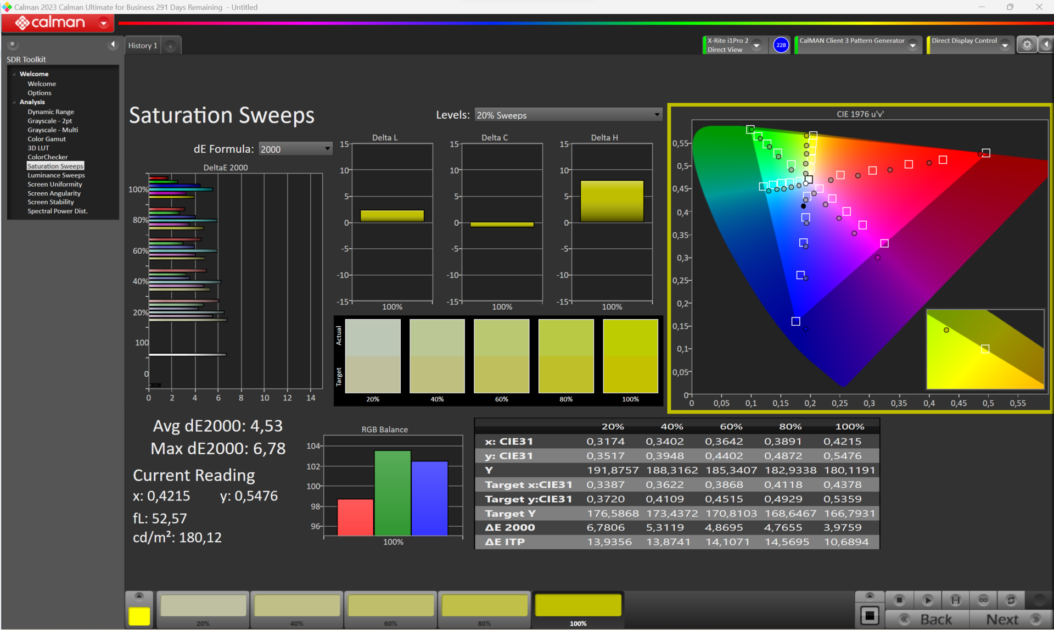The width and height of the screenshot is (1054, 630).
Task: Click the stop measurement icon
Action: pos(899,600)
